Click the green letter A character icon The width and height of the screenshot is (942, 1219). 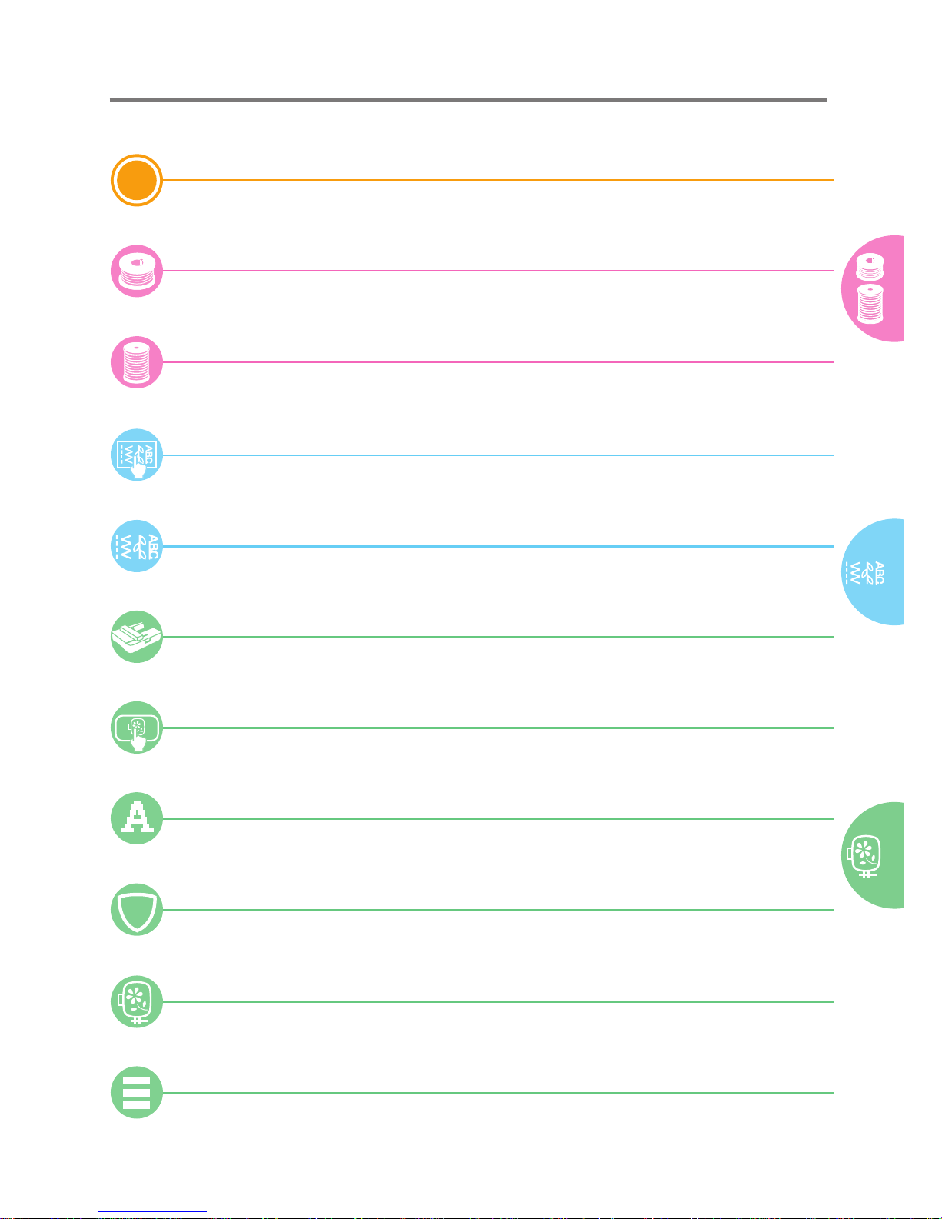tap(137, 818)
